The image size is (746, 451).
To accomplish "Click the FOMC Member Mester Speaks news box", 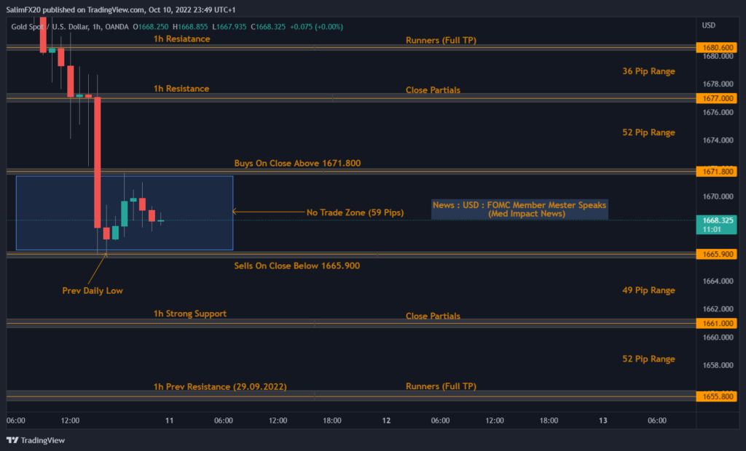I will coord(519,209).
